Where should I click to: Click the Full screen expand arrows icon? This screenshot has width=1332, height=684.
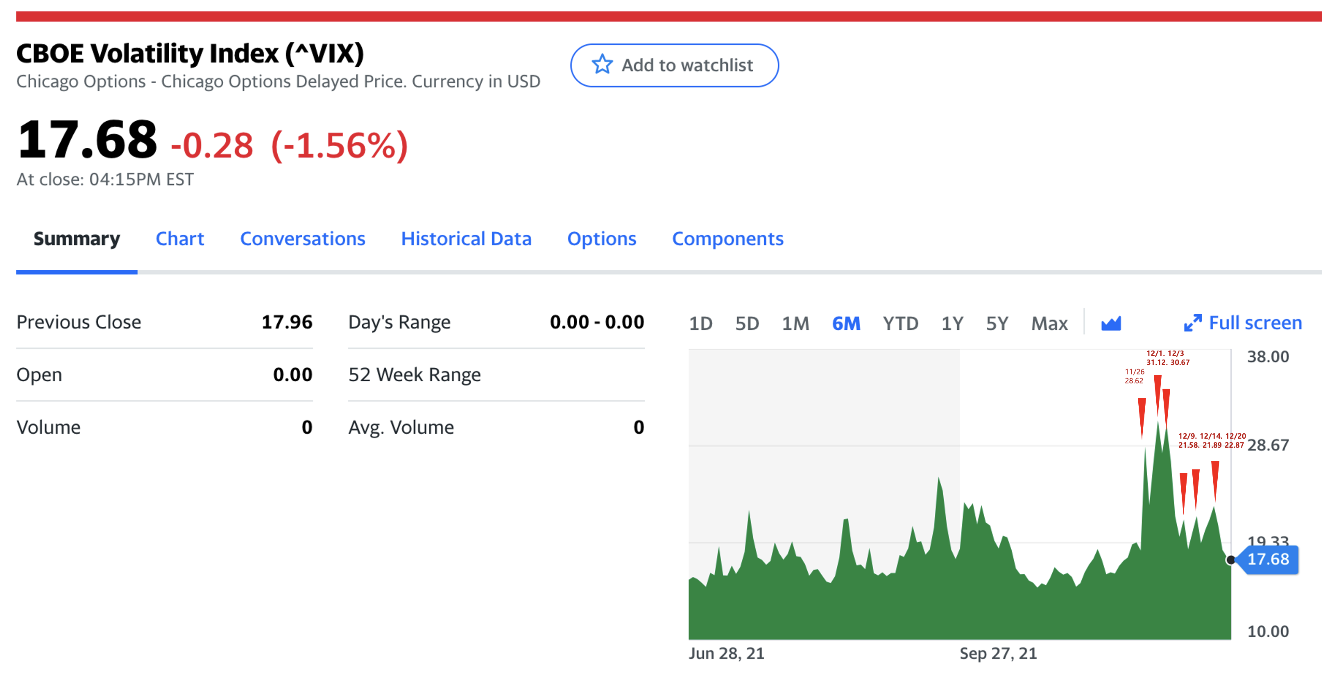(x=1192, y=323)
